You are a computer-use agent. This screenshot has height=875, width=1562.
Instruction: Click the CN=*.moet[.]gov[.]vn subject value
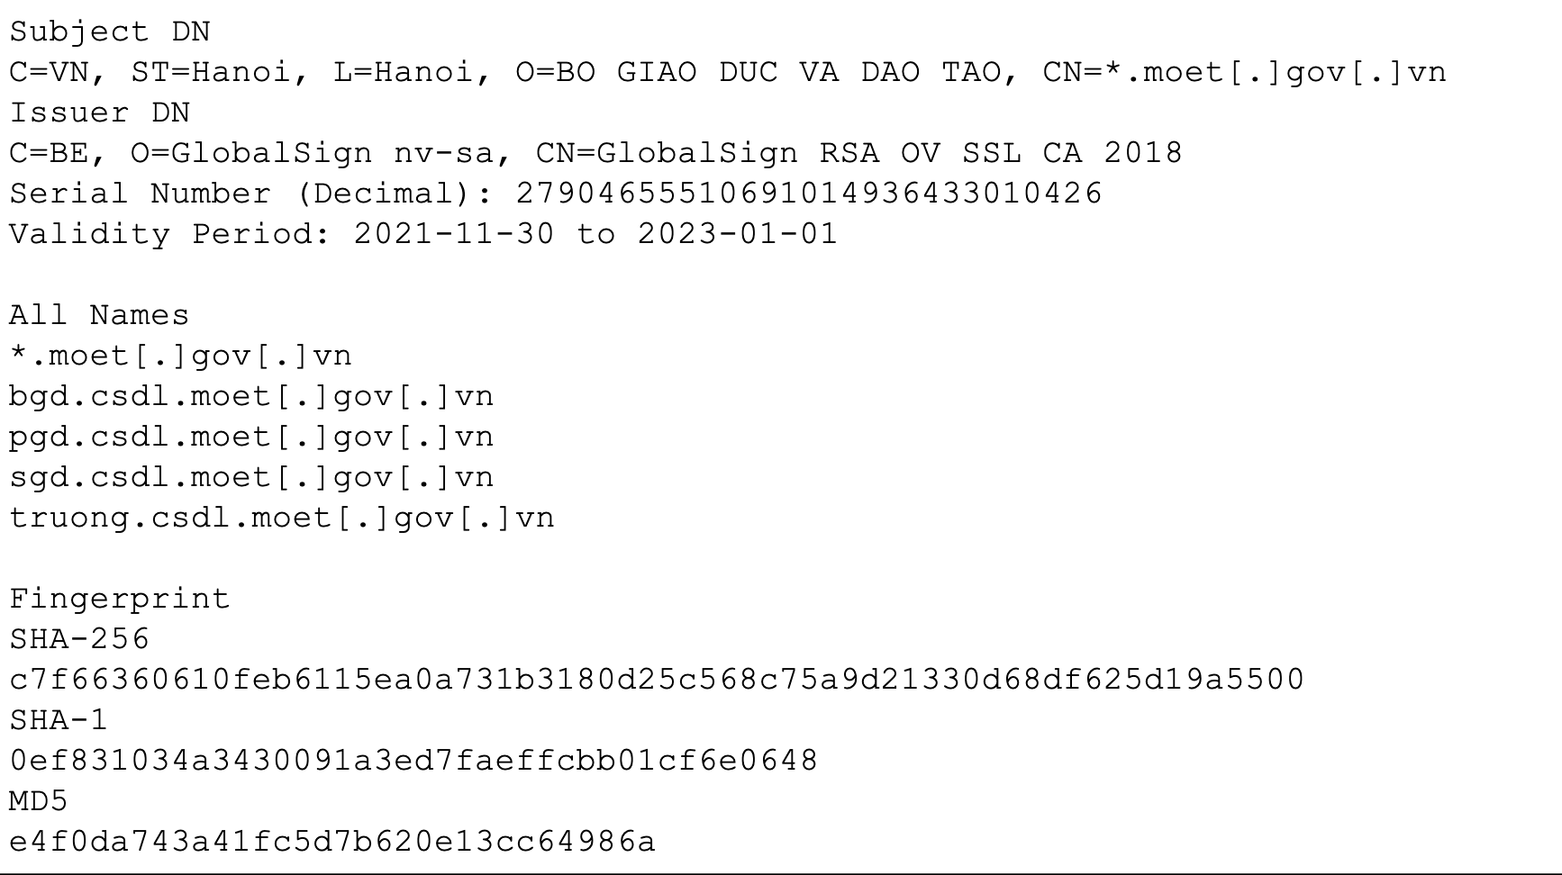click(x=1245, y=73)
